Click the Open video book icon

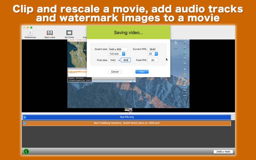coord(50,33)
